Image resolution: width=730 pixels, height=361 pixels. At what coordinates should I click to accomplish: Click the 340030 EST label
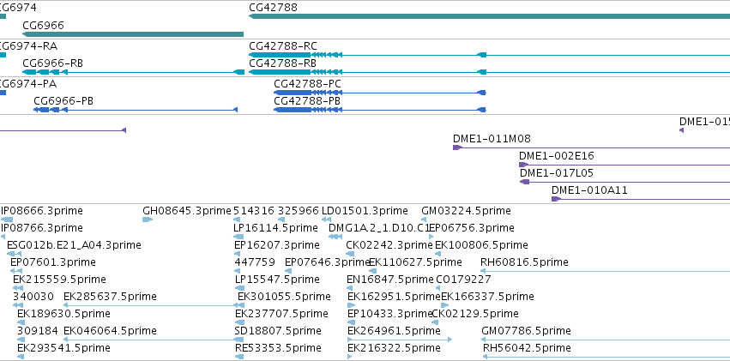(x=33, y=297)
